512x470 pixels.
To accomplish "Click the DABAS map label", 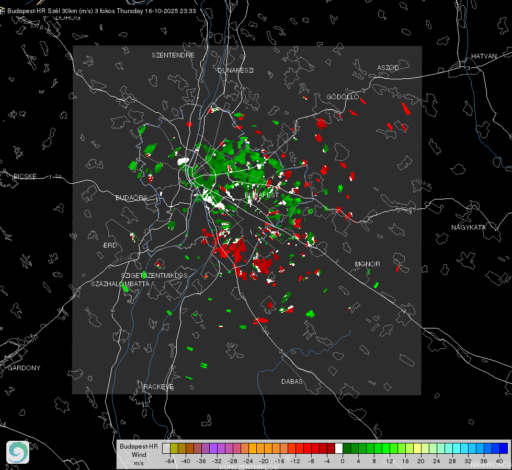I will point(292,381).
